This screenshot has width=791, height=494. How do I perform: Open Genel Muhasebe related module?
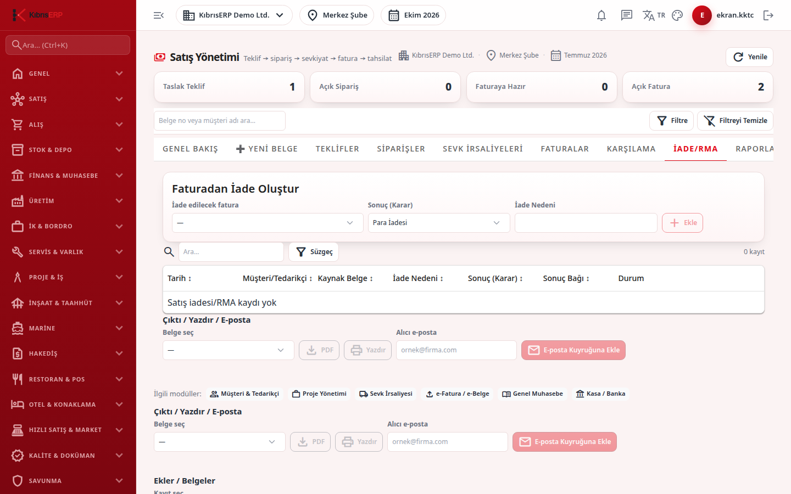pos(532,394)
